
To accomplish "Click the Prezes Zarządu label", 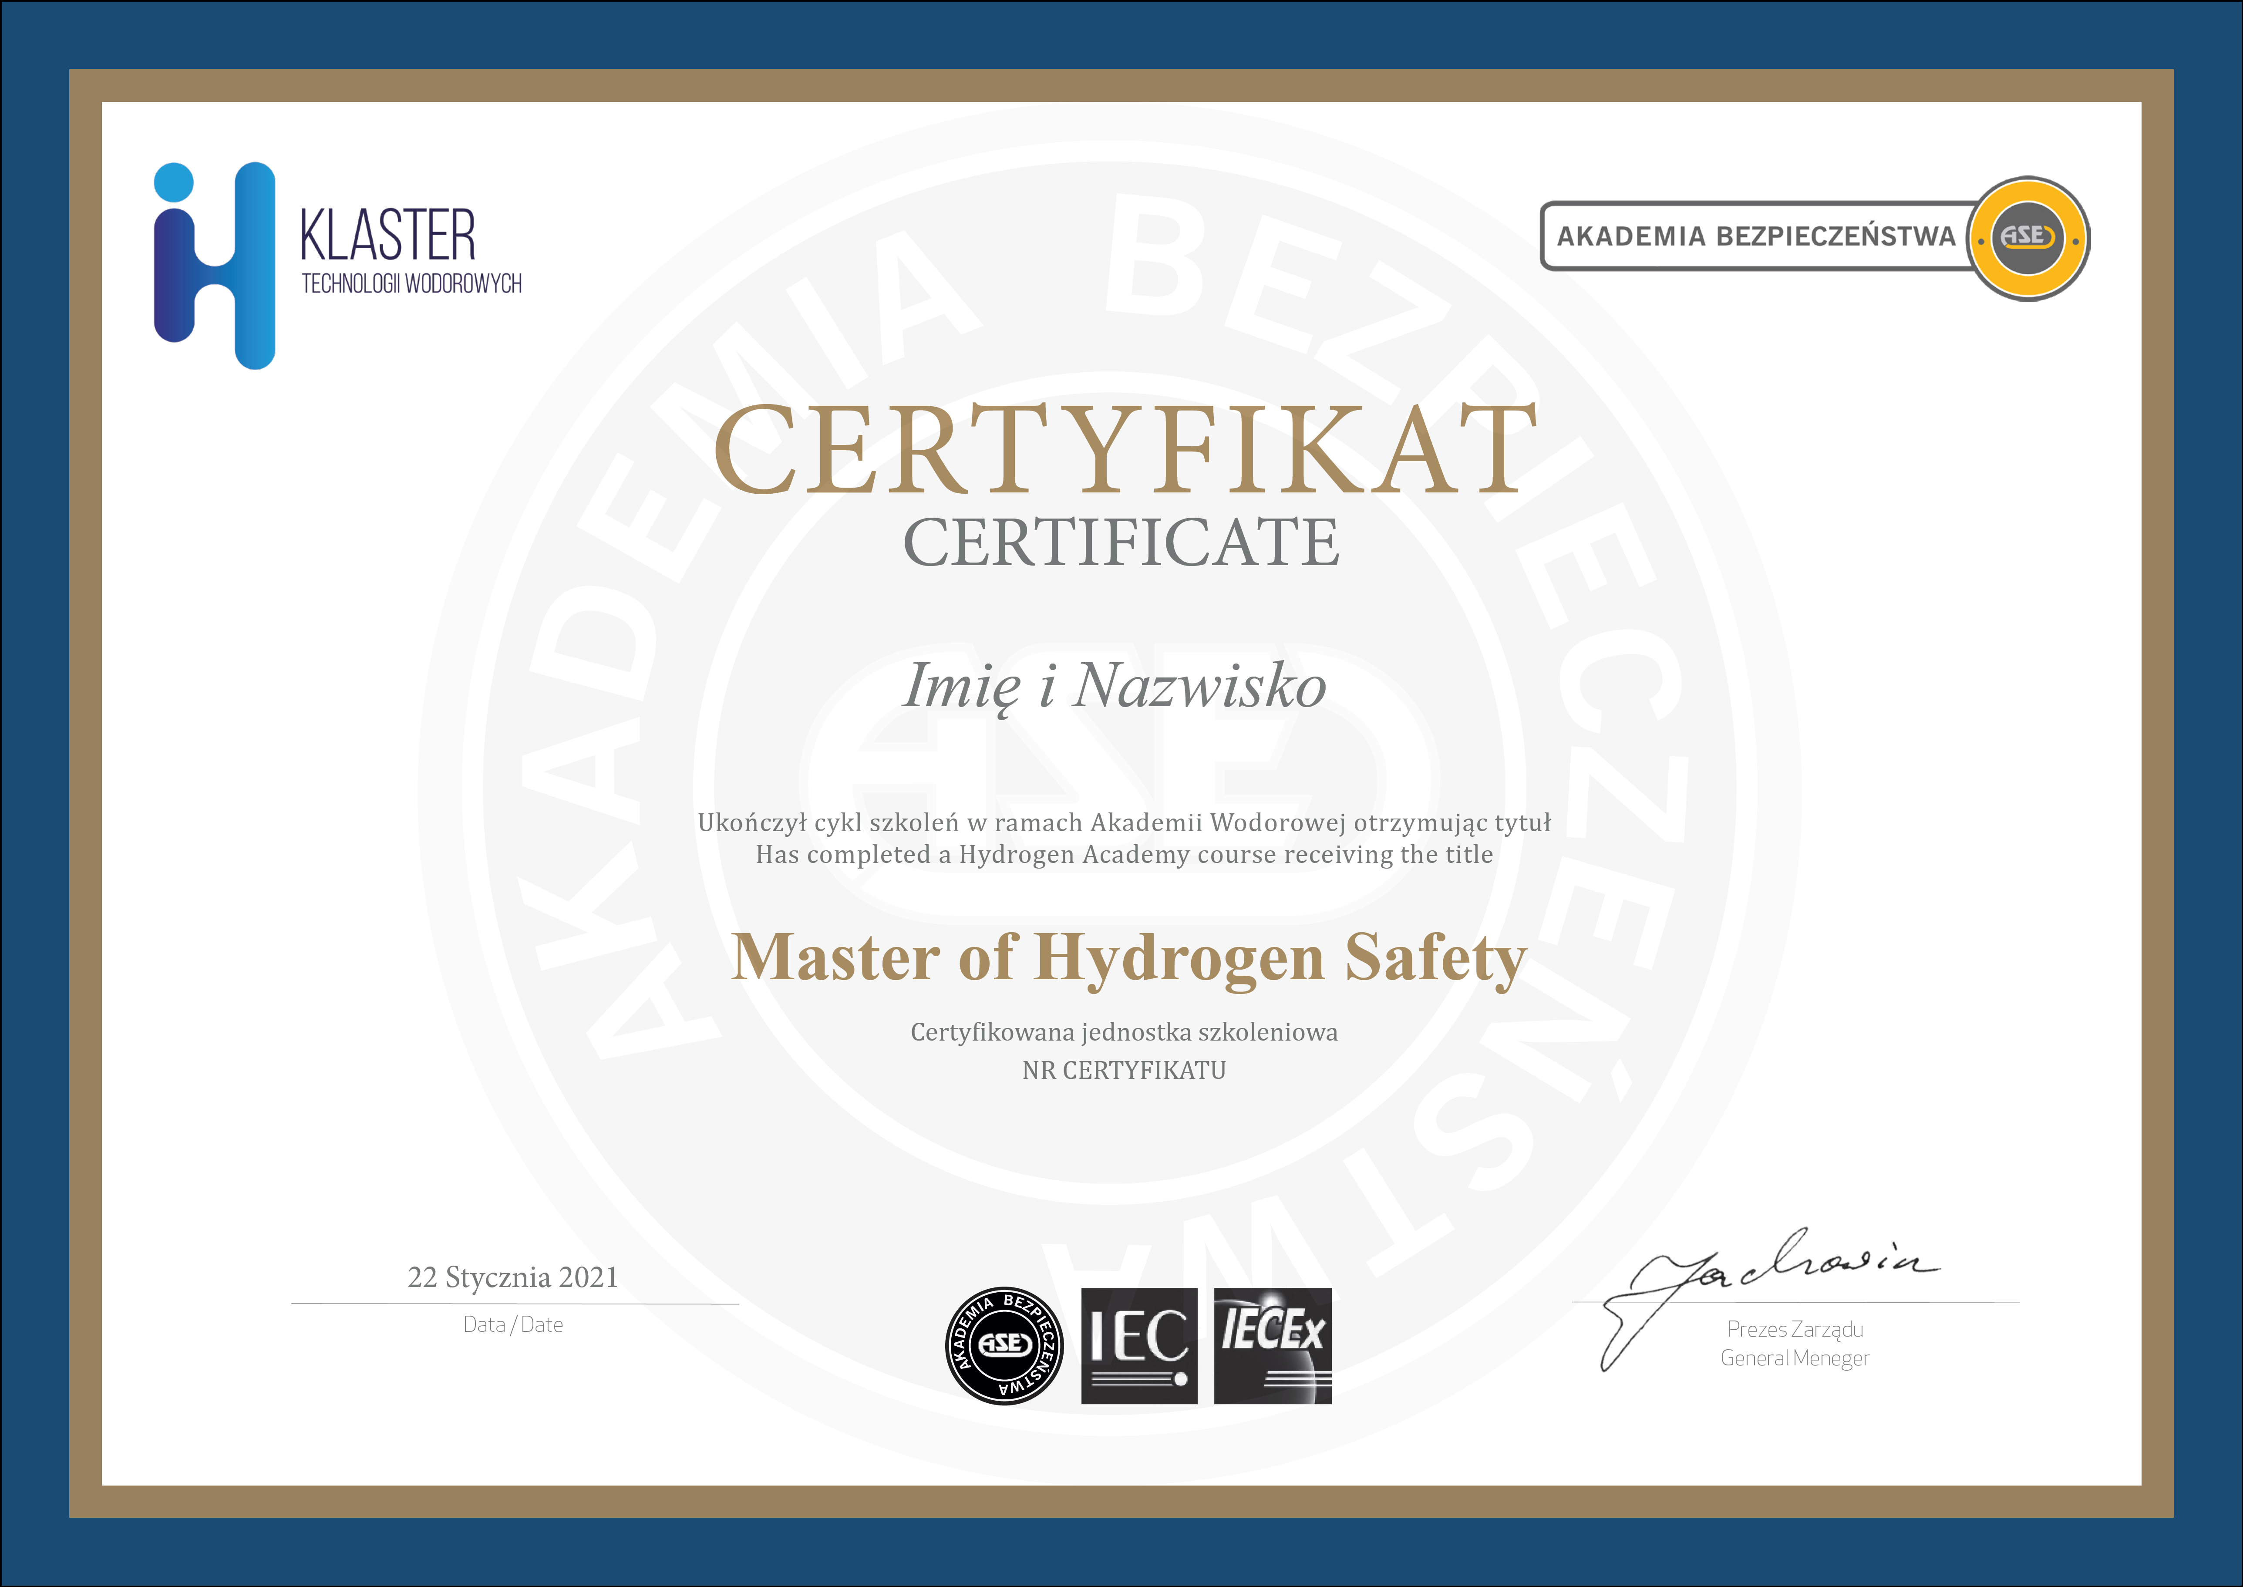I will [x=1795, y=1329].
